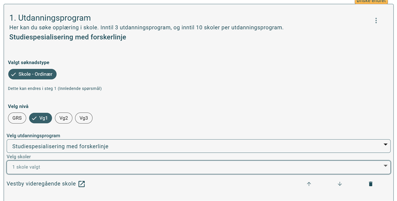Viewport: 397px width, 201px height.
Task: Click the 'Skole - Ordinær' label
Action: pos(35,74)
